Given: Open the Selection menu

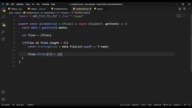Looking at the screenshot, I should coord(20,4).
